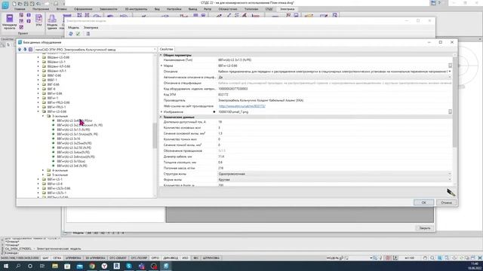The image size is (483, 271).
Task: Click the Наименование (Тип) value field
Action: pyautogui.click(x=334, y=60)
